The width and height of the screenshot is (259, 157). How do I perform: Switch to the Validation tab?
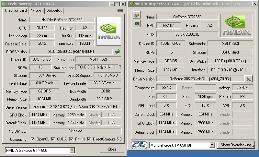54,11
